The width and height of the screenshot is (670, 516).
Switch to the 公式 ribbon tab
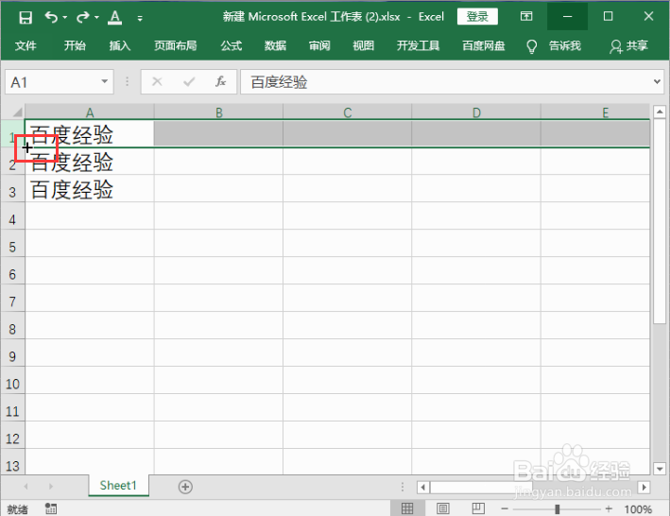pos(232,45)
